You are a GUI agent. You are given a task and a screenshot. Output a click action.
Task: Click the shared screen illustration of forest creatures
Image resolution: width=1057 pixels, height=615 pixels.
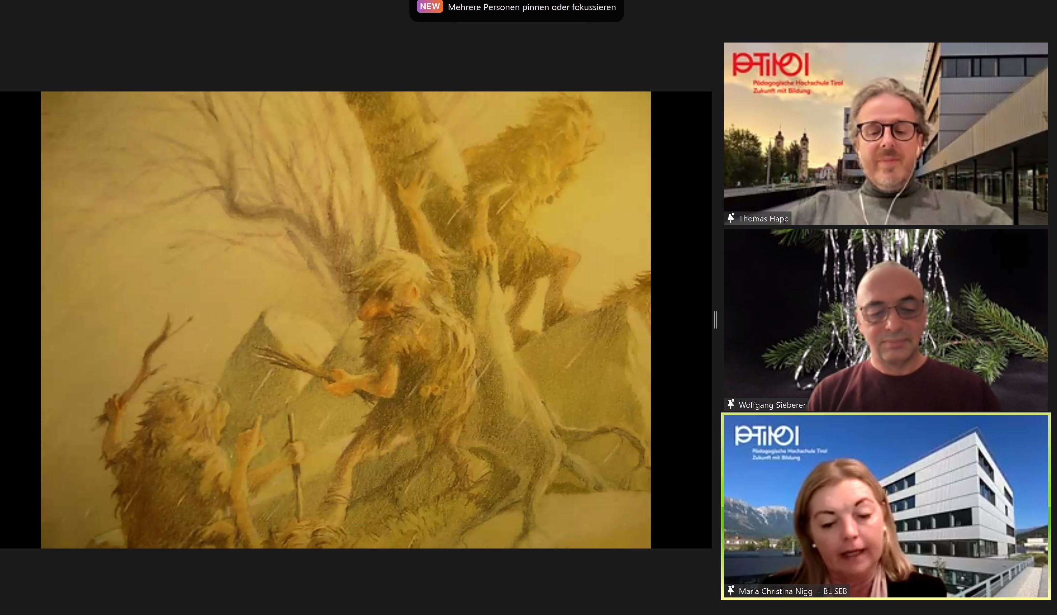click(346, 320)
